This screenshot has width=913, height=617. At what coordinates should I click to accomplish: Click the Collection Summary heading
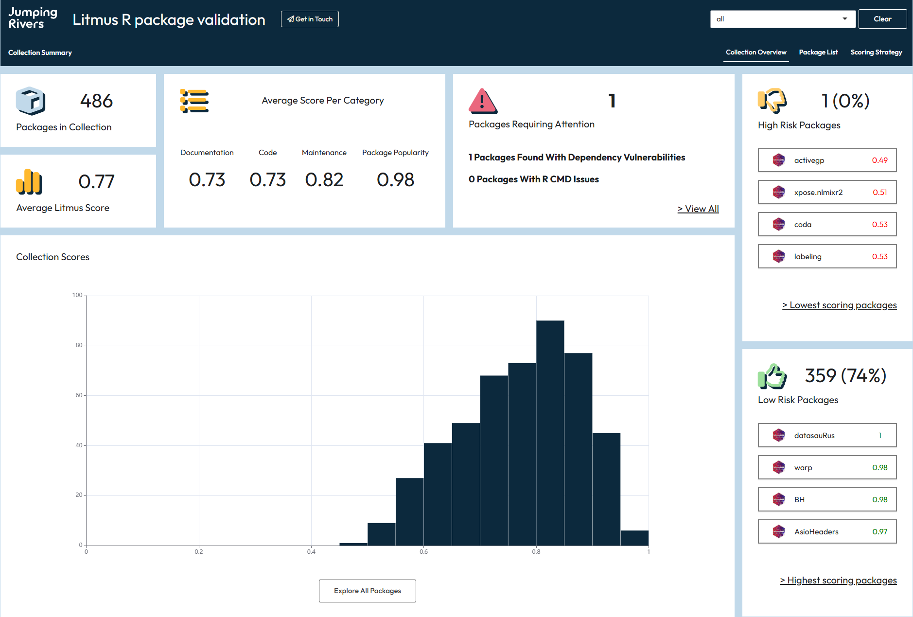coord(40,53)
